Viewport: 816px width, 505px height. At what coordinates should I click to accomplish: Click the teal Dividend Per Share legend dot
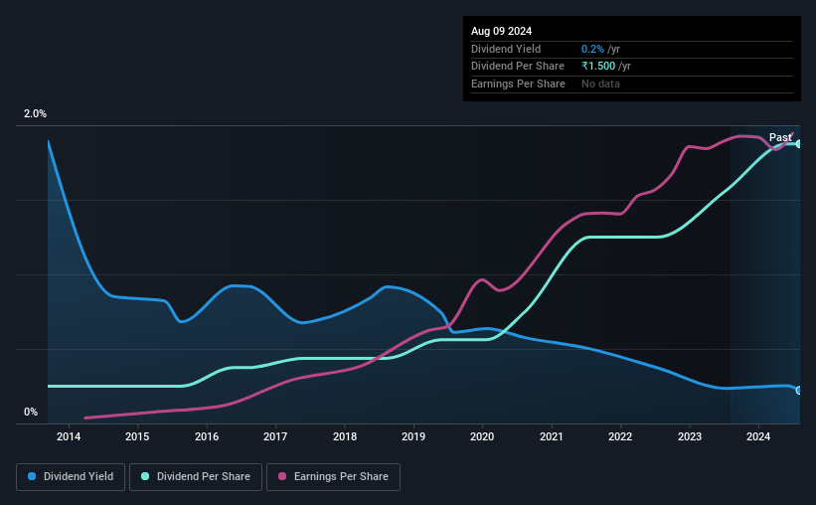pos(145,476)
